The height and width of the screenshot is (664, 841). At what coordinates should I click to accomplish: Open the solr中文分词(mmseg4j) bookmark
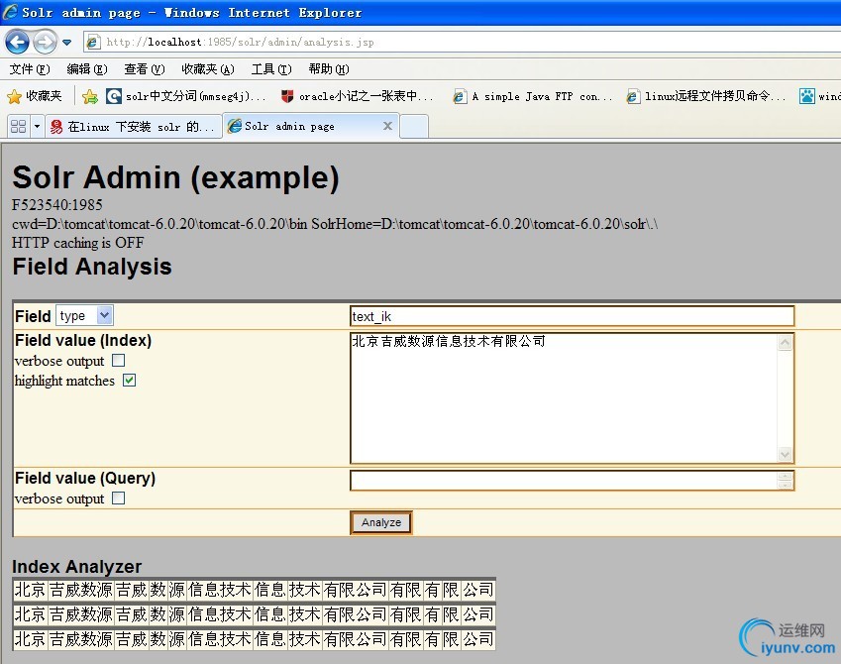(x=185, y=96)
